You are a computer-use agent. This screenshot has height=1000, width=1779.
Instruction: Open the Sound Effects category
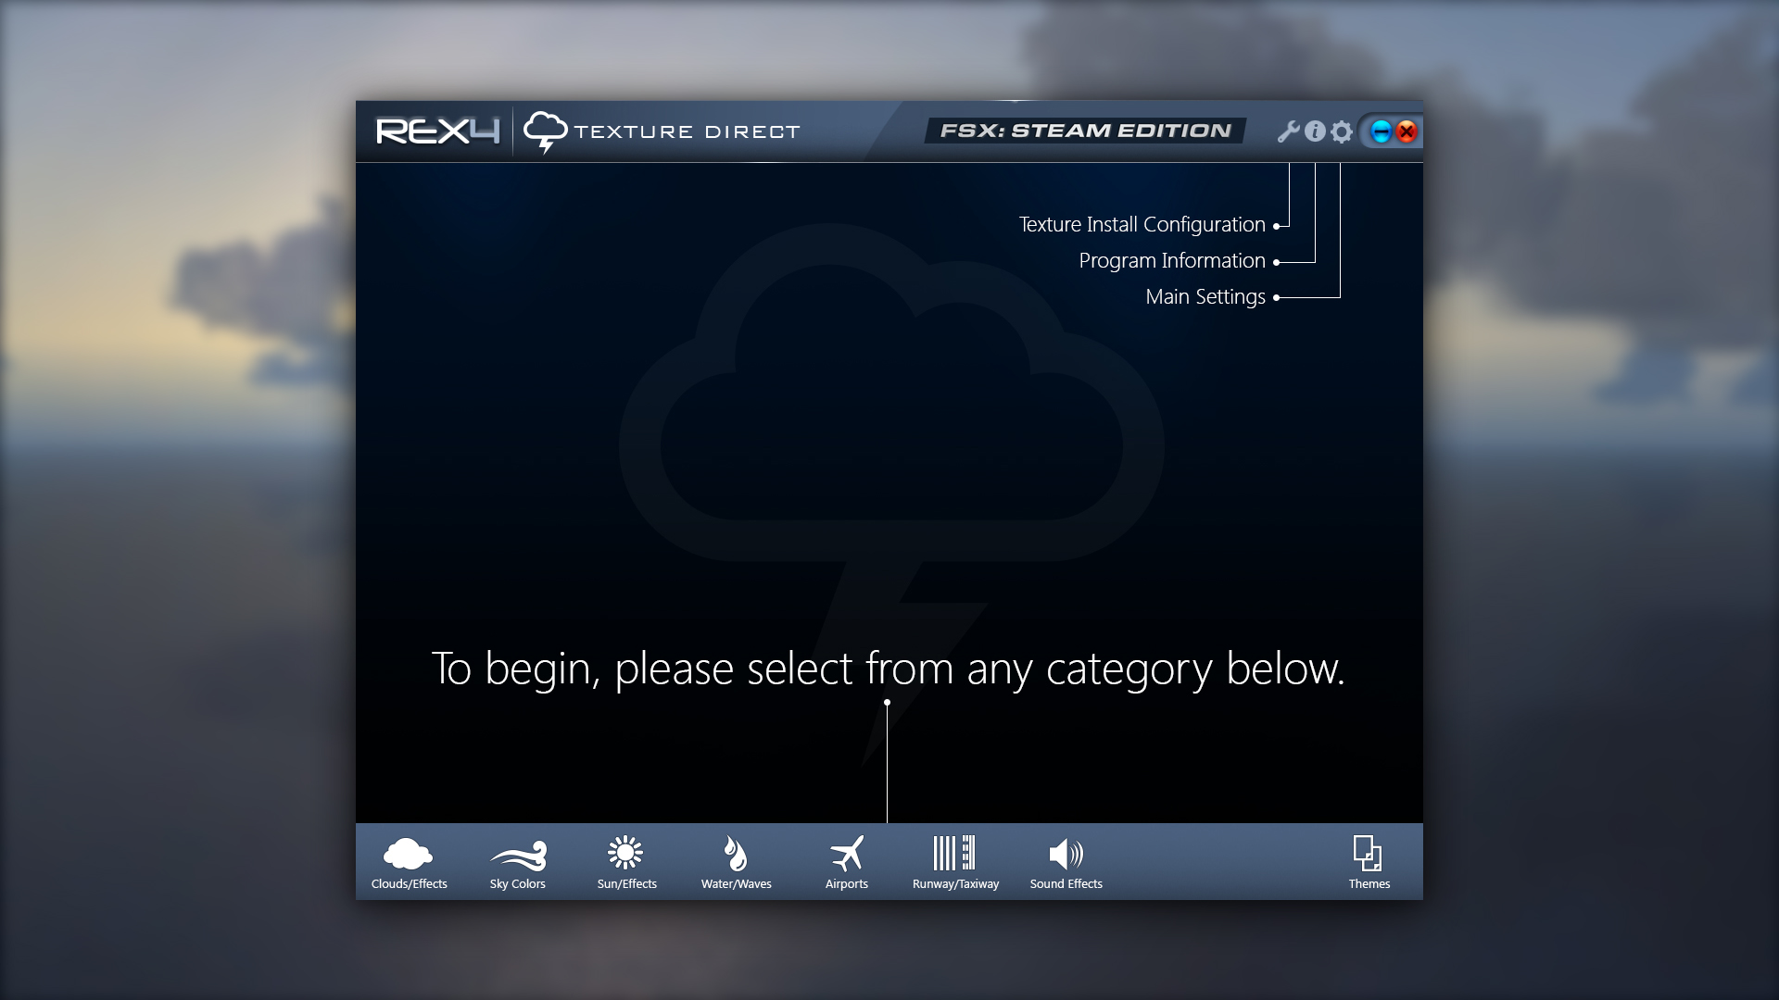[x=1066, y=861]
